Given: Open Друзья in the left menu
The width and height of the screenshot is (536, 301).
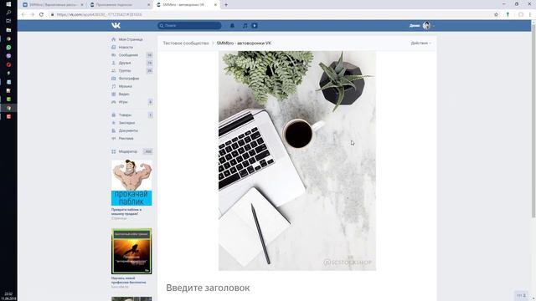Looking at the screenshot, I should pos(125,64).
